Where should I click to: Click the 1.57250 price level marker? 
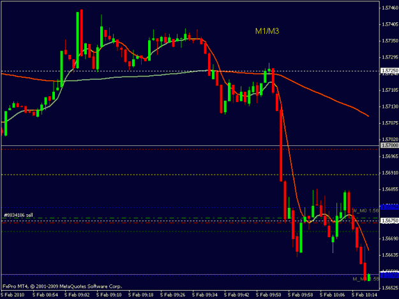pos(389,70)
